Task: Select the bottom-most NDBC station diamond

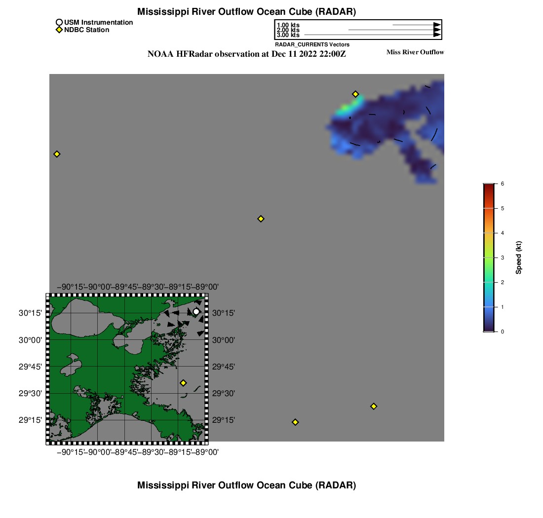Action: pos(295,422)
